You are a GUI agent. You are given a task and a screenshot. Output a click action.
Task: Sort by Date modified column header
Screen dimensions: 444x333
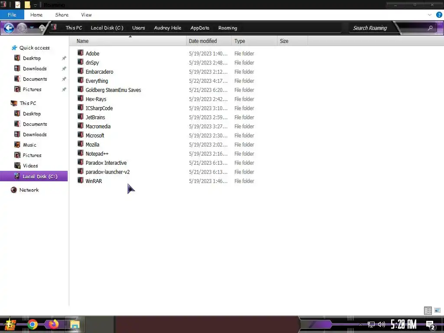[209, 41]
